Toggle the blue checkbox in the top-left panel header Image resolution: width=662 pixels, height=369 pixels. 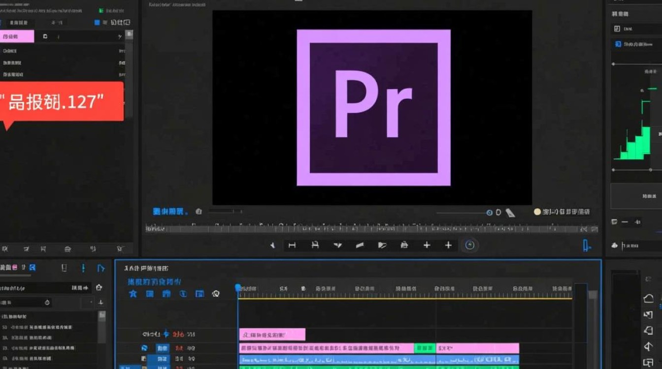(x=97, y=23)
